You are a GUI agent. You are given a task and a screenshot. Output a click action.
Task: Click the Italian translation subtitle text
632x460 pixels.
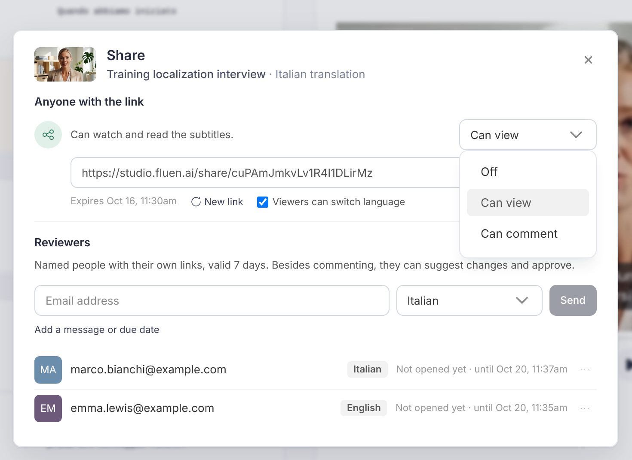pos(320,74)
